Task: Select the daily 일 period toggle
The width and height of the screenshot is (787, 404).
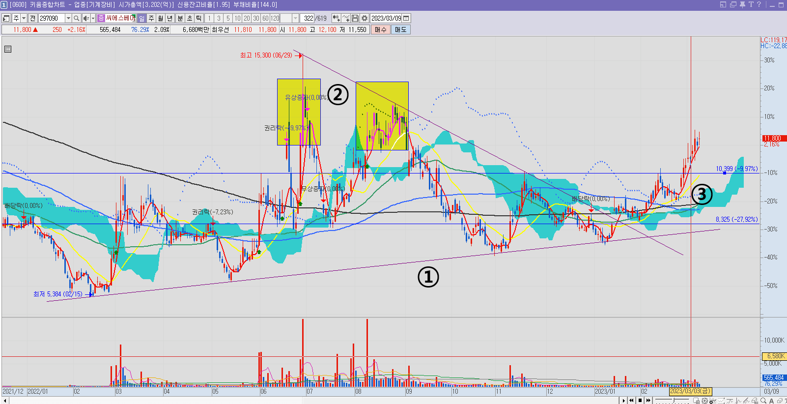Action: tap(141, 18)
